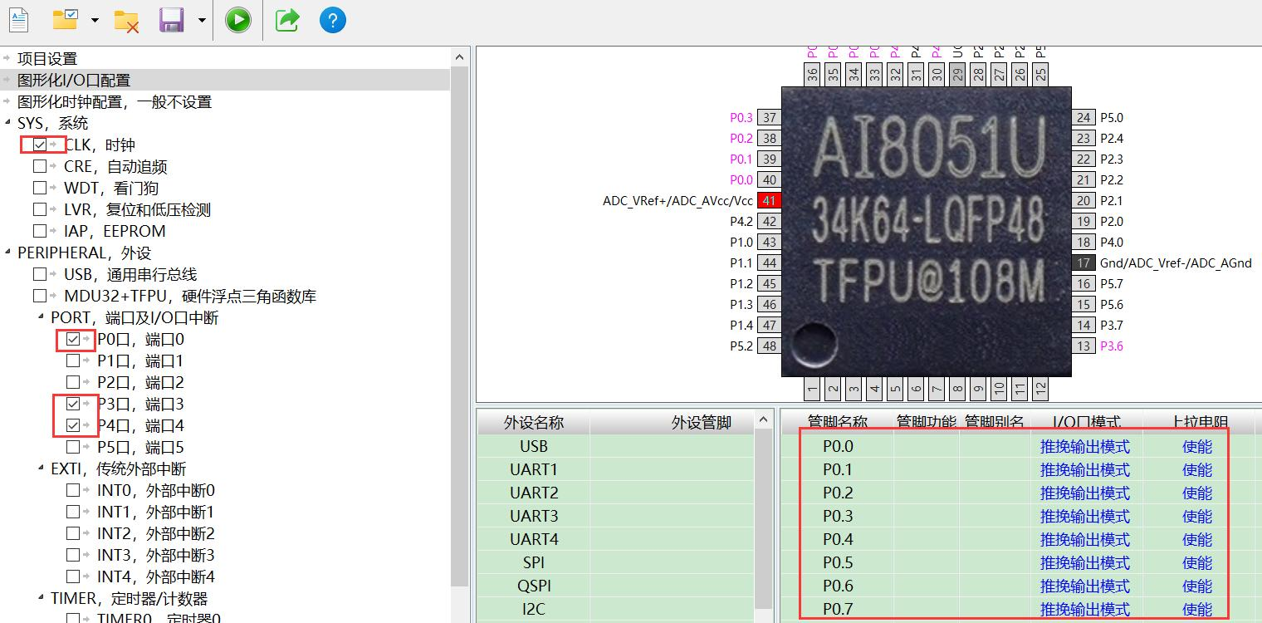Click 使能 pull-up link in P0.5 row
The height and width of the screenshot is (623, 1262).
1197,563
